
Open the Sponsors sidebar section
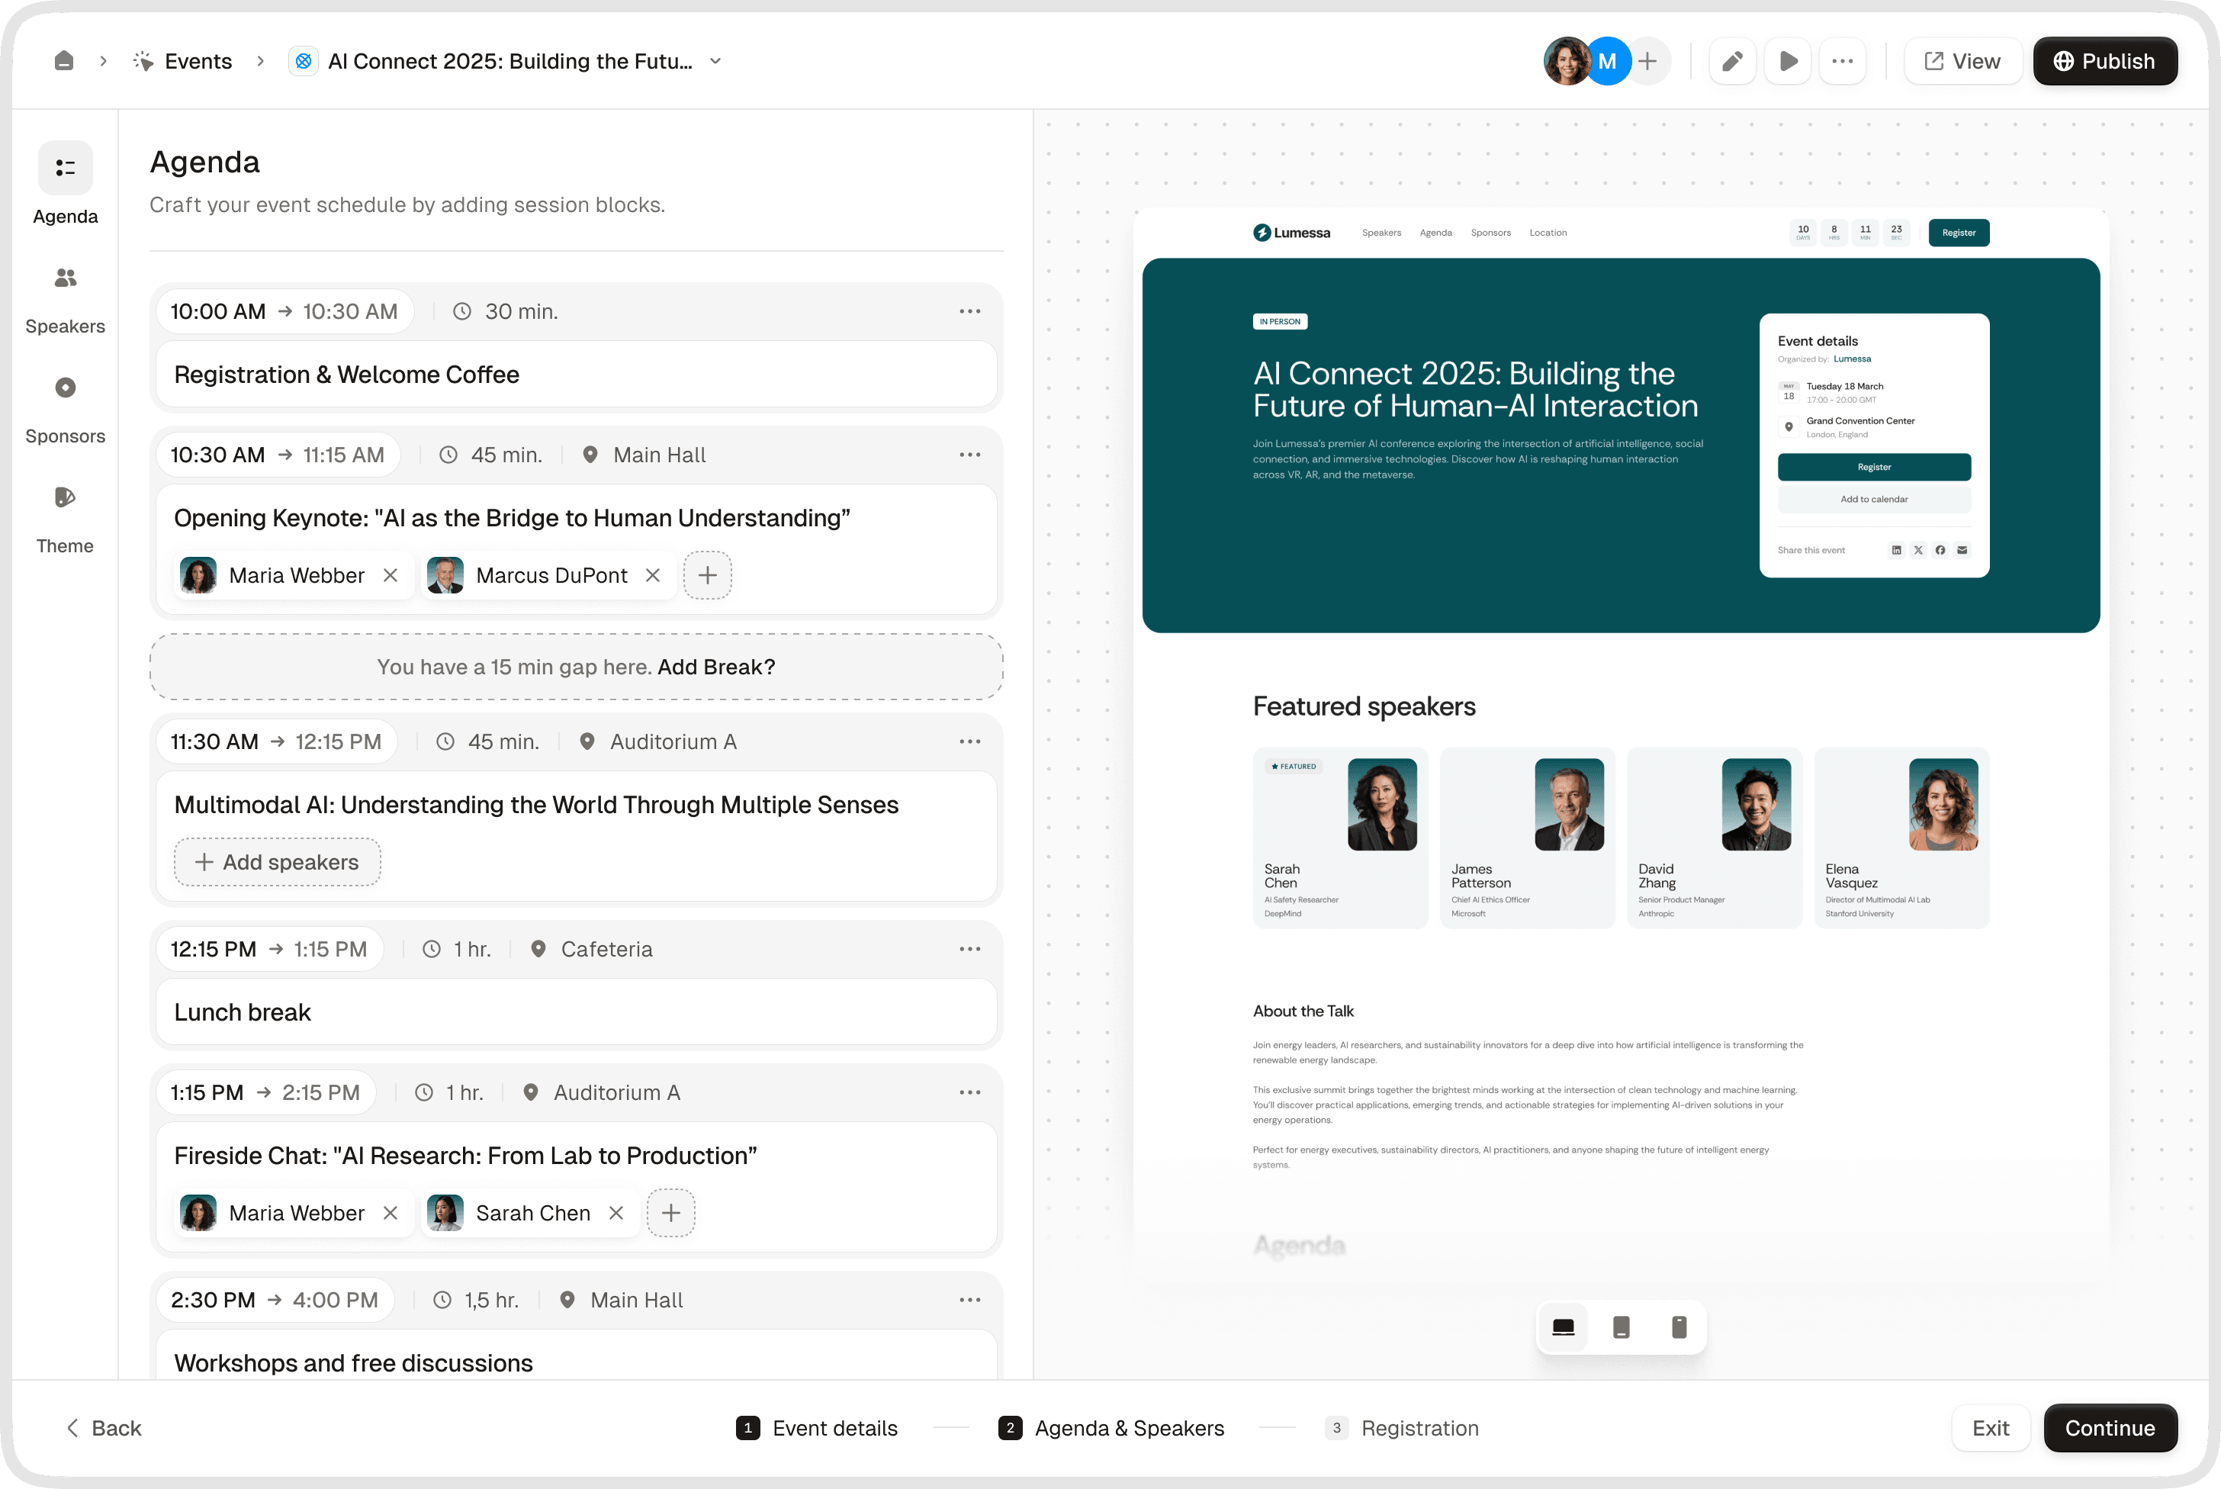[x=65, y=410]
